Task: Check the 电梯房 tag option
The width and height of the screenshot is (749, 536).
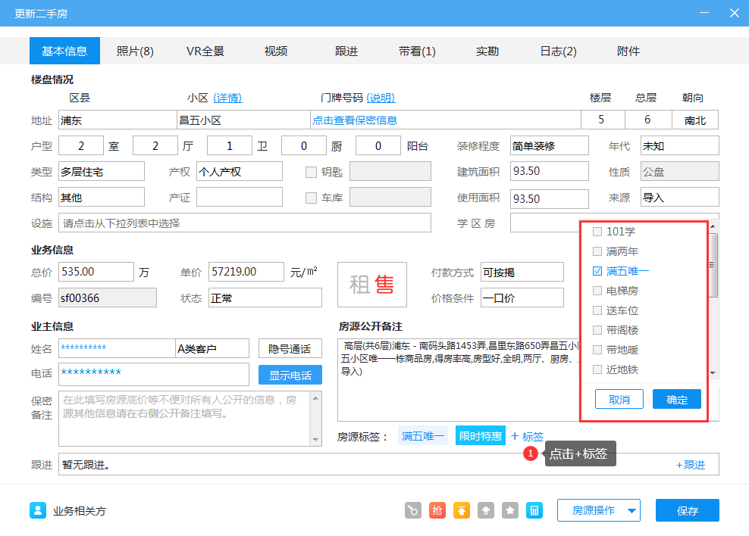Action: point(597,291)
